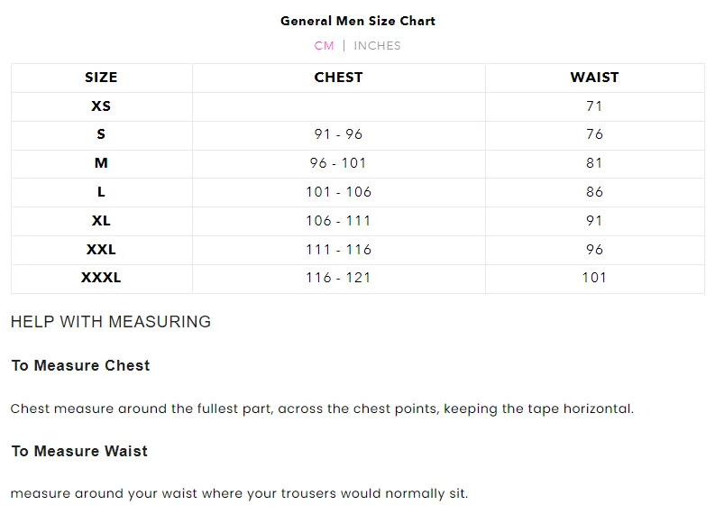Click the HELP WITH MEASURING heading

(111, 322)
